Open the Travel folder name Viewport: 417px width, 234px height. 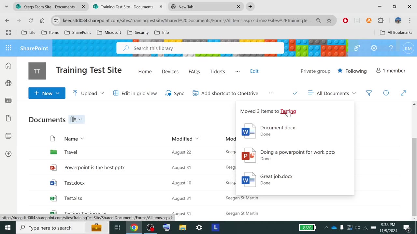pos(71,152)
